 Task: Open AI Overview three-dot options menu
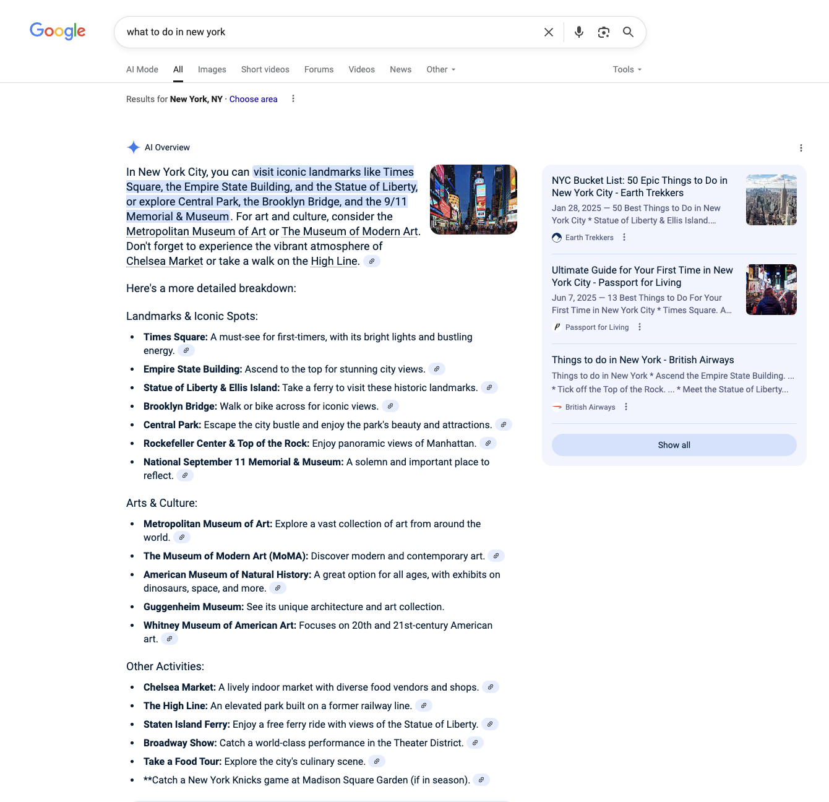(801, 148)
